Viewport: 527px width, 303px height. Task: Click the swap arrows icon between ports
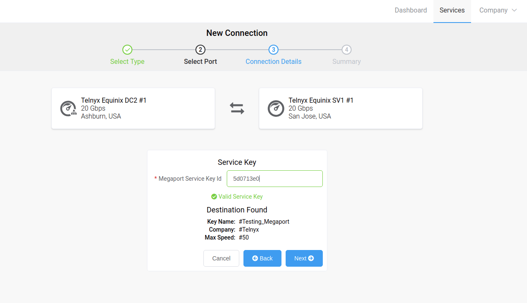(237, 109)
